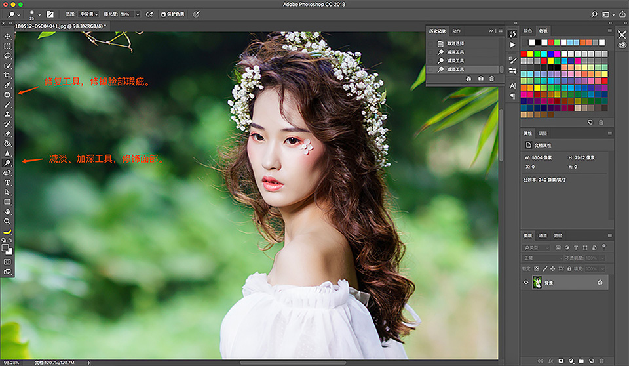Open the layer Opacity dropdown arrow
This screenshot has height=366, width=629.
(603, 258)
